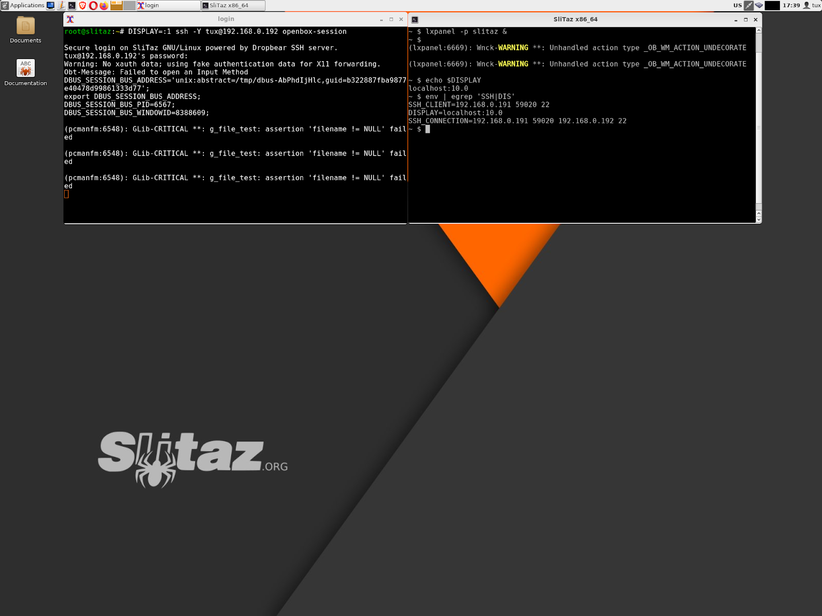The height and width of the screenshot is (616, 822).
Task: Click the show desktop monitor icon
Action: tap(50, 6)
